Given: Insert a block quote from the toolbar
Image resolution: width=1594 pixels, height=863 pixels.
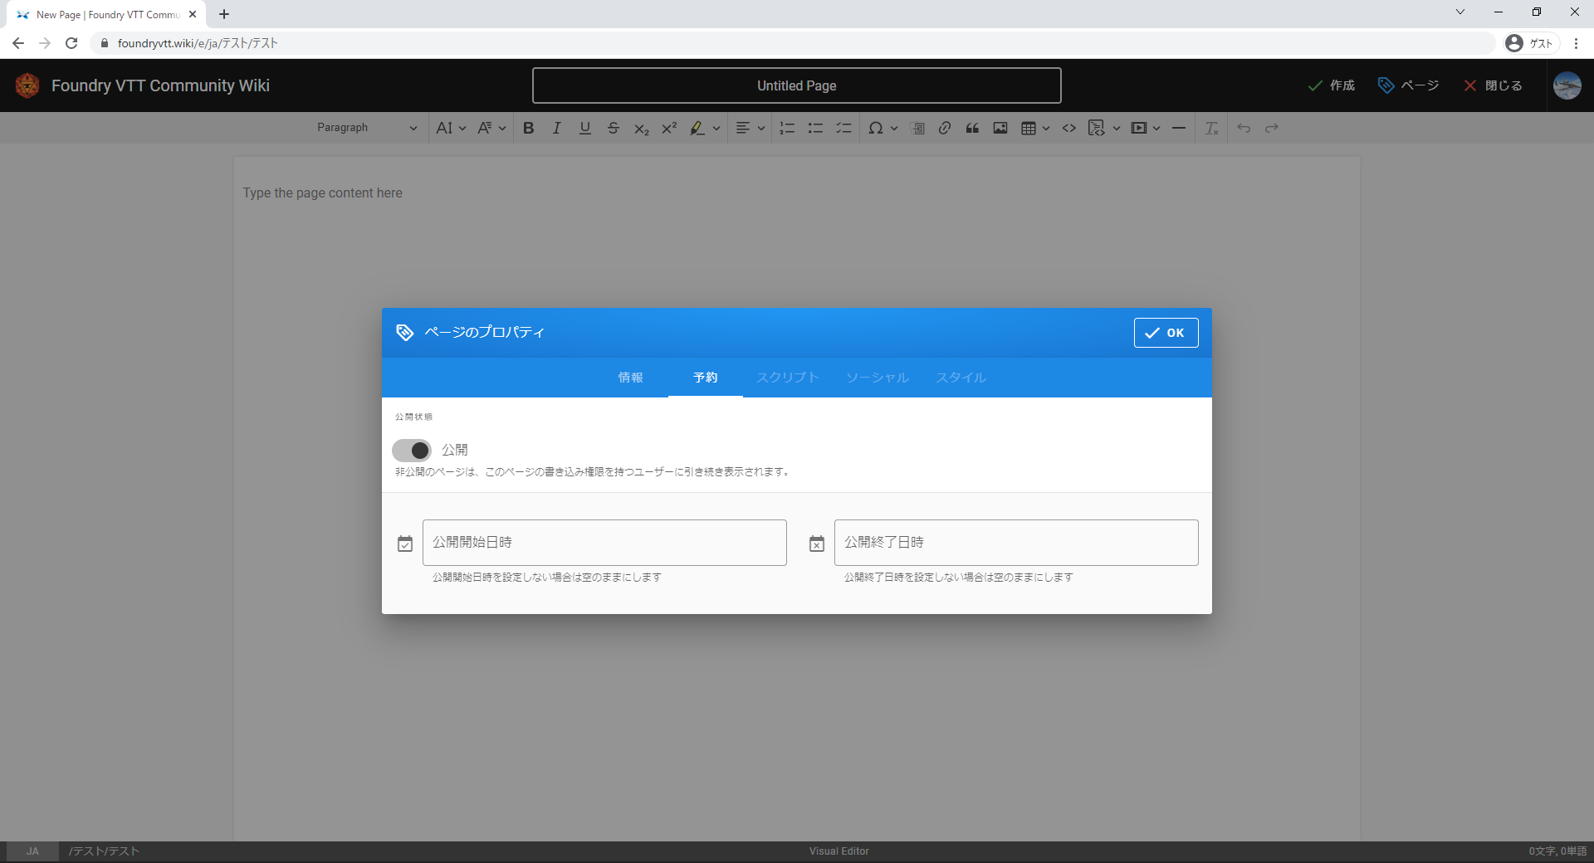Looking at the screenshot, I should [x=972, y=128].
